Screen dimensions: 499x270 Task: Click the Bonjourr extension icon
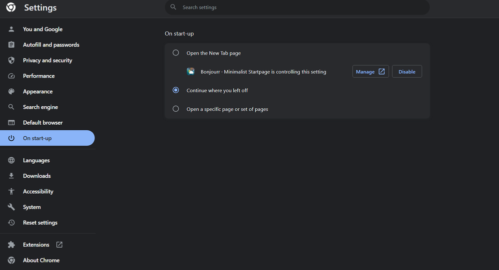(191, 71)
